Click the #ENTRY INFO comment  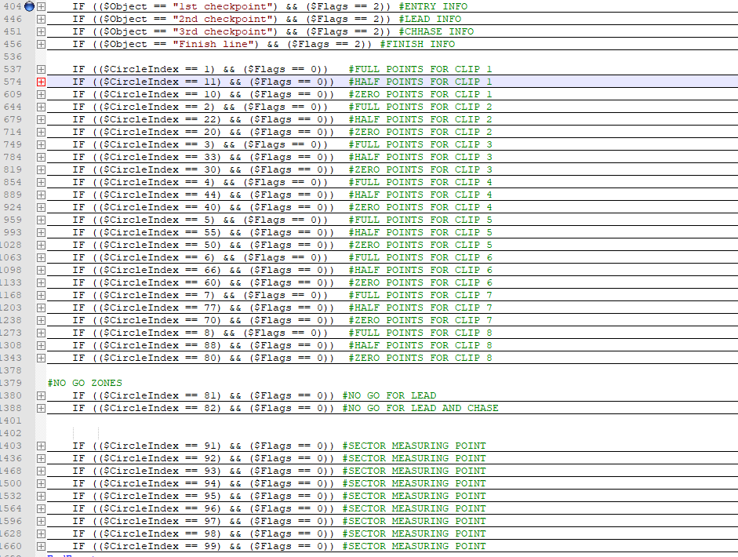(x=433, y=6)
